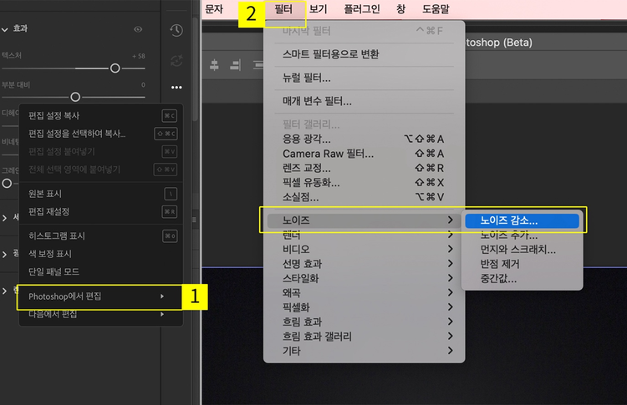Expand the 노이즈 submenu

point(363,220)
